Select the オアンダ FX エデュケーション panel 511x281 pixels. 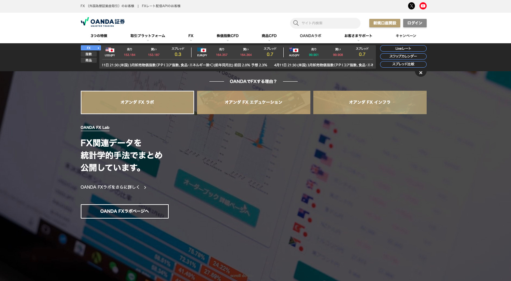[253, 102]
